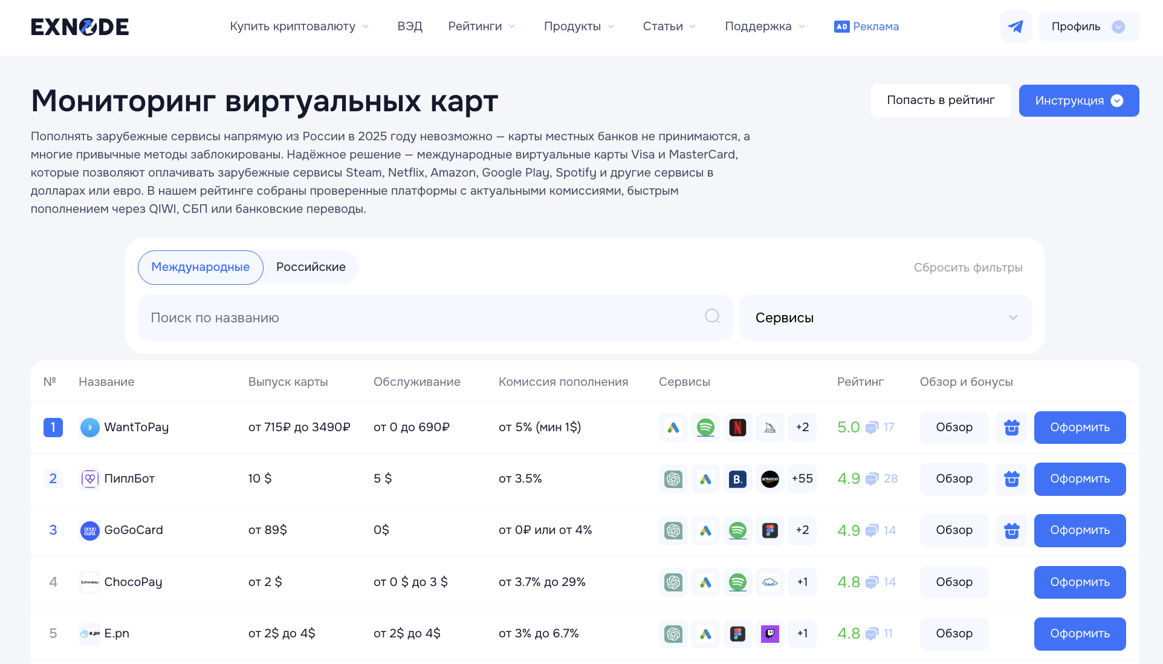This screenshot has width=1163, height=664.
Task: Open the Рейтинги menu
Action: [481, 27]
